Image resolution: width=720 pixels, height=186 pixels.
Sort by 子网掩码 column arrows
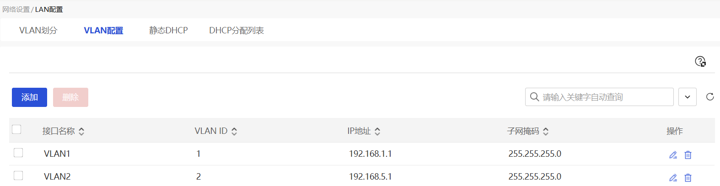click(x=546, y=132)
